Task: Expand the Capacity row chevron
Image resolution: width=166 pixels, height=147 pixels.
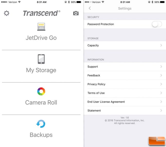Action: point(161,45)
